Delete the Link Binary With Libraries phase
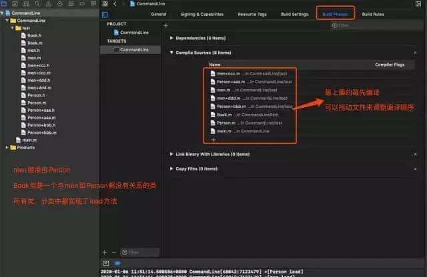Viewport: 427px width, 277px height. (x=415, y=154)
